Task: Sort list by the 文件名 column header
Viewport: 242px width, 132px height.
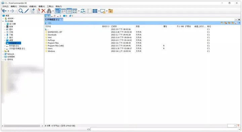Action: (48, 26)
